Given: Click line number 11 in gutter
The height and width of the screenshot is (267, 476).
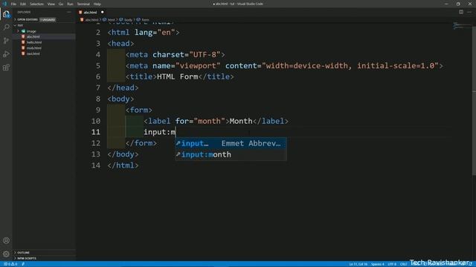Looking at the screenshot, I should [x=96, y=132].
